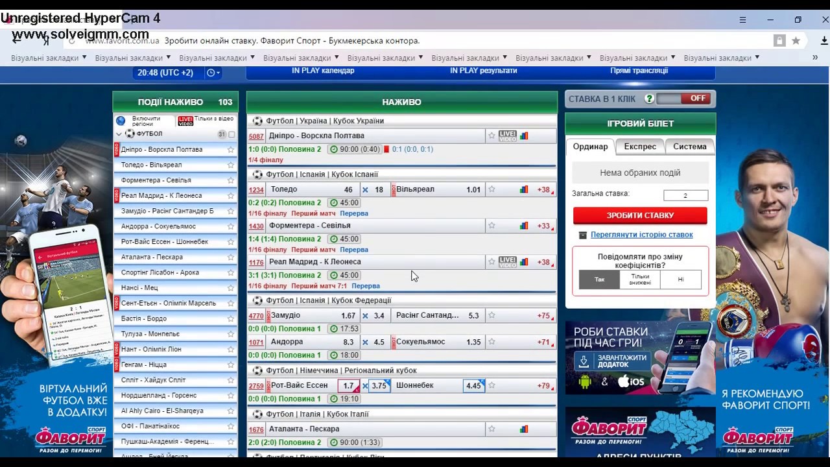Star Форментера - Севілья in the left list
830x467 pixels.
230,180
